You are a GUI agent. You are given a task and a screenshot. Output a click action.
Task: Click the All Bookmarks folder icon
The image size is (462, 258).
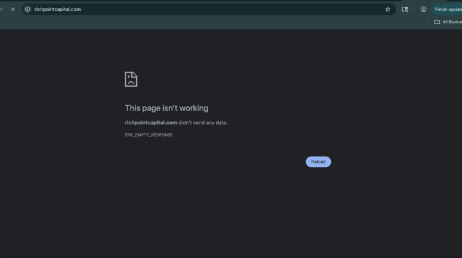(x=437, y=22)
